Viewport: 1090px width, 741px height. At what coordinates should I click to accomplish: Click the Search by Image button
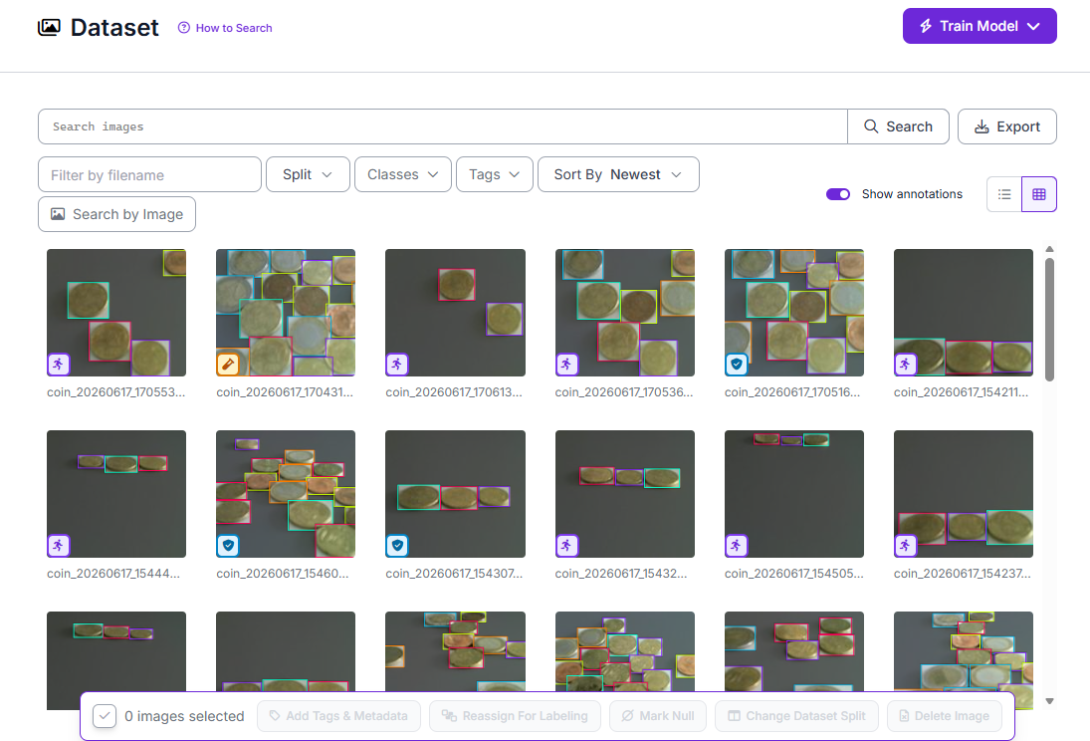click(116, 214)
